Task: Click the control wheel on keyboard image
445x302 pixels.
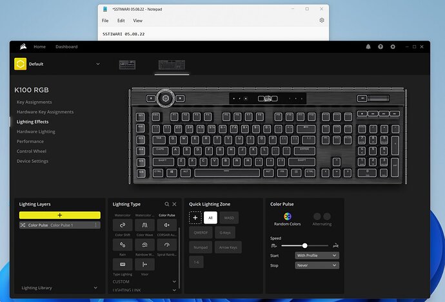Action: point(166,99)
